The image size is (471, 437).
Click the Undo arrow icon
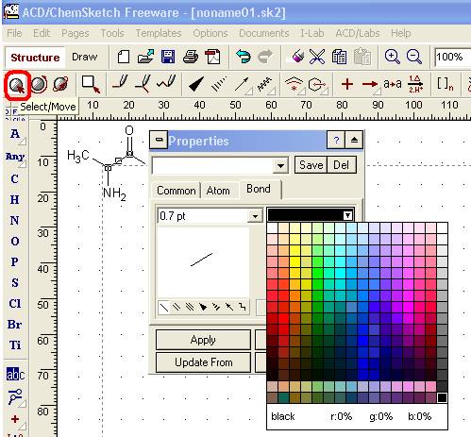(x=243, y=57)
